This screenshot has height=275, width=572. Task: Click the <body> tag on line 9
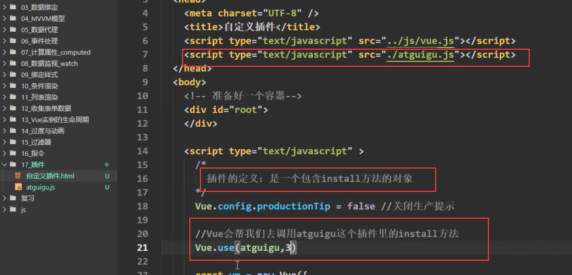point(190,82)
